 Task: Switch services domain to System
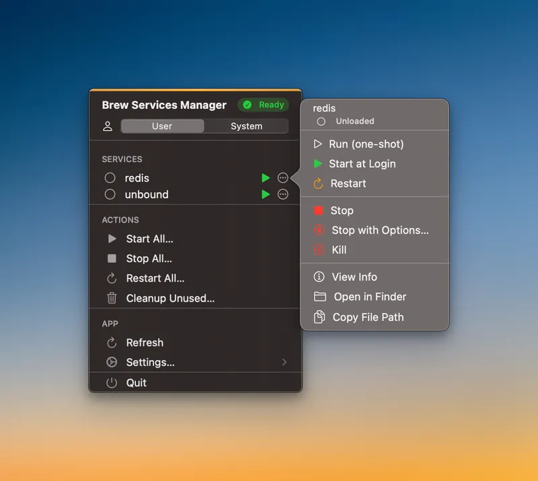pos(246,126)
